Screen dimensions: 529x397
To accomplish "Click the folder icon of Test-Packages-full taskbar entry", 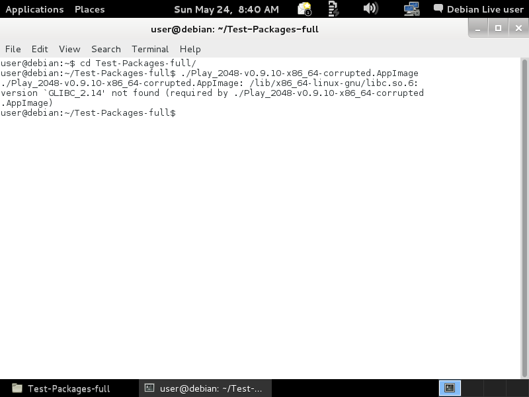I will 17,388.
